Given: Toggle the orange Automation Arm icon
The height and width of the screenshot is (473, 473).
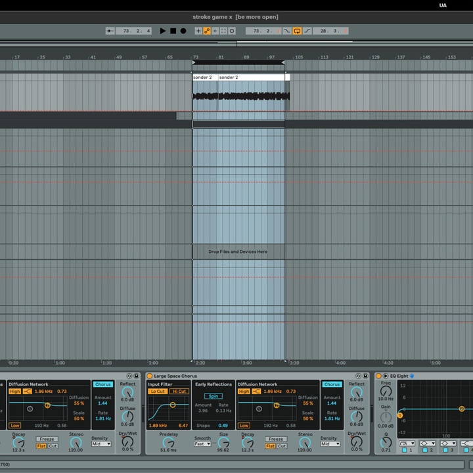Looking at the screenshot, I should [207, 31].
